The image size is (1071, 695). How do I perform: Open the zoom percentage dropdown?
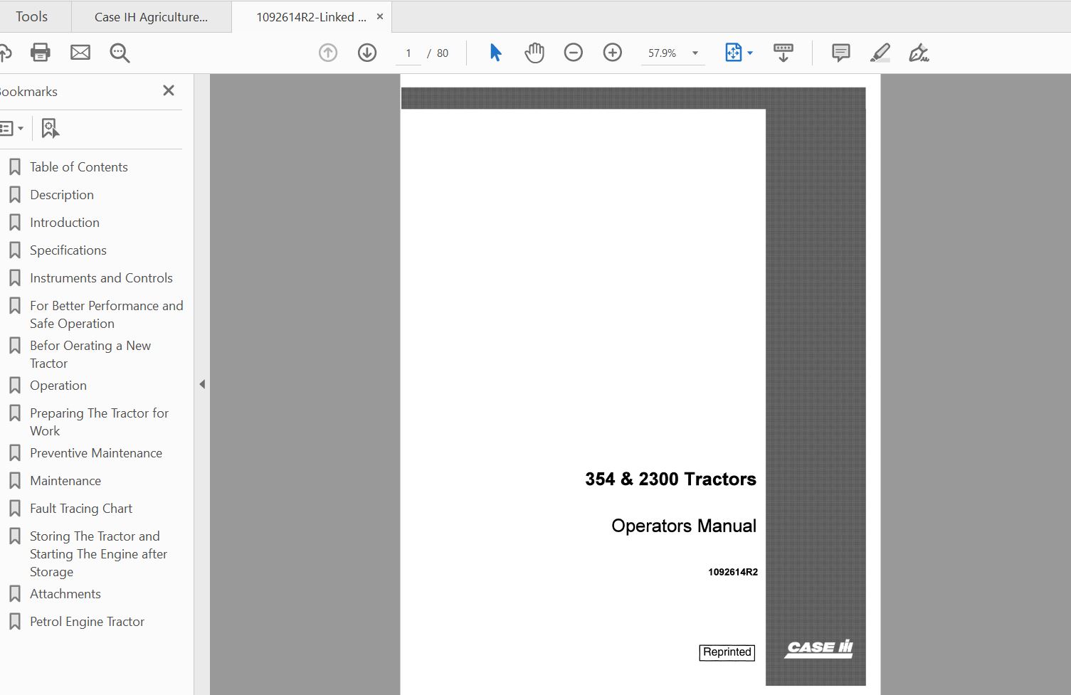(x=695, y=52)
